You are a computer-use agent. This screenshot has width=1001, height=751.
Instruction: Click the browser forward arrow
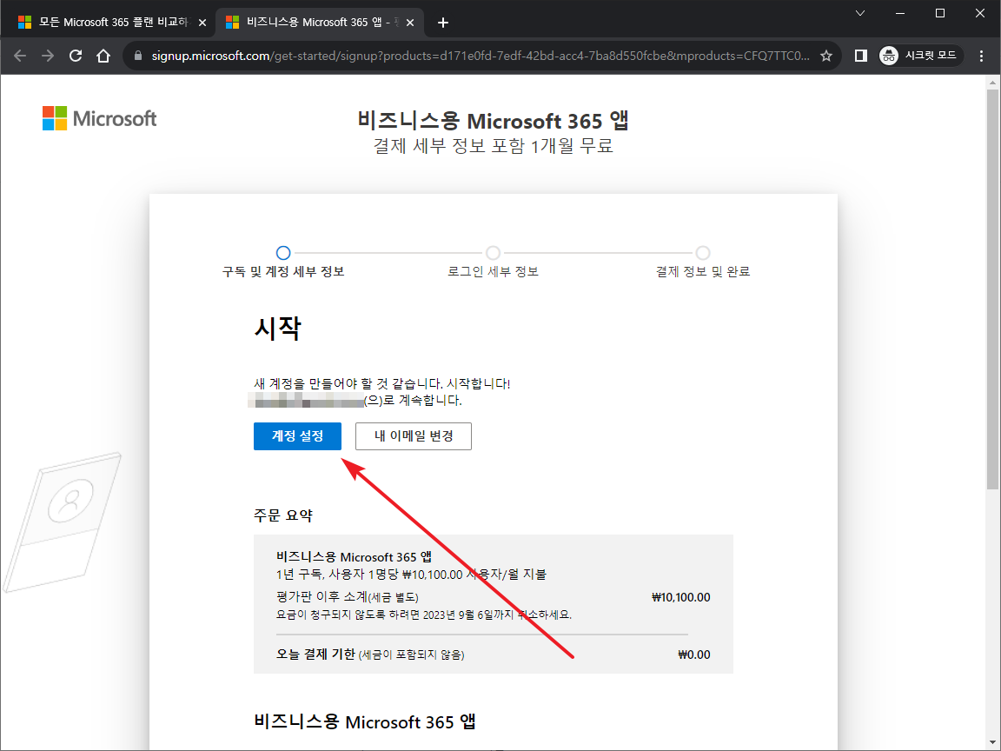coord(48,56)
